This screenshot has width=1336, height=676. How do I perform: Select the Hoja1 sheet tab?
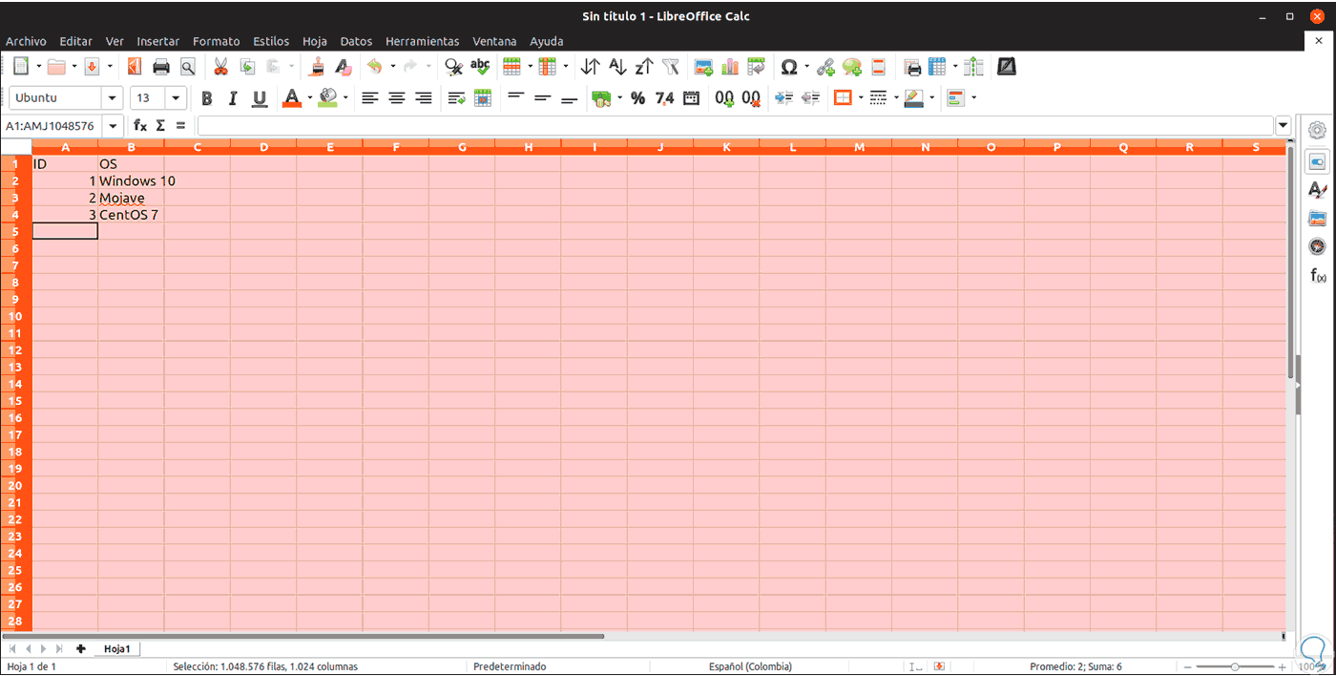click(116, 649)
